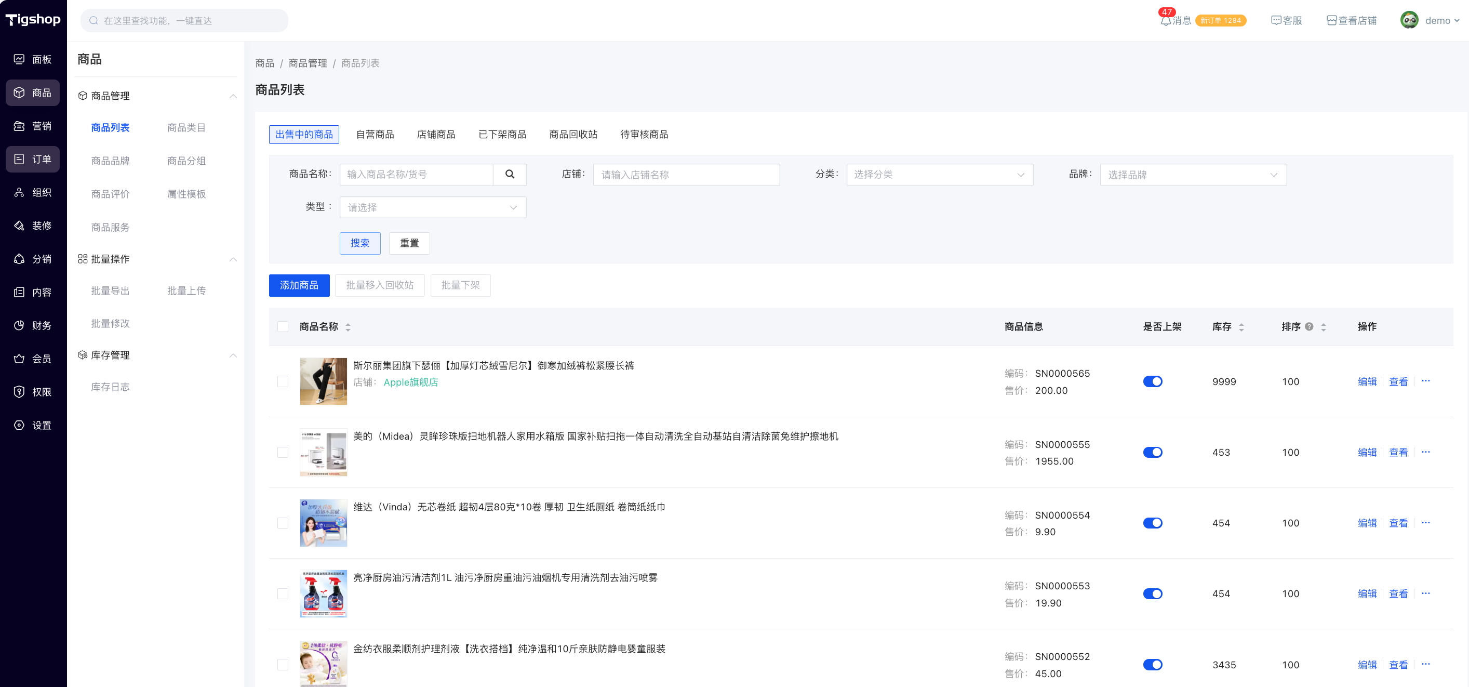
Task: Open the Apple旗舰店 store link
Action: point(410,382)
